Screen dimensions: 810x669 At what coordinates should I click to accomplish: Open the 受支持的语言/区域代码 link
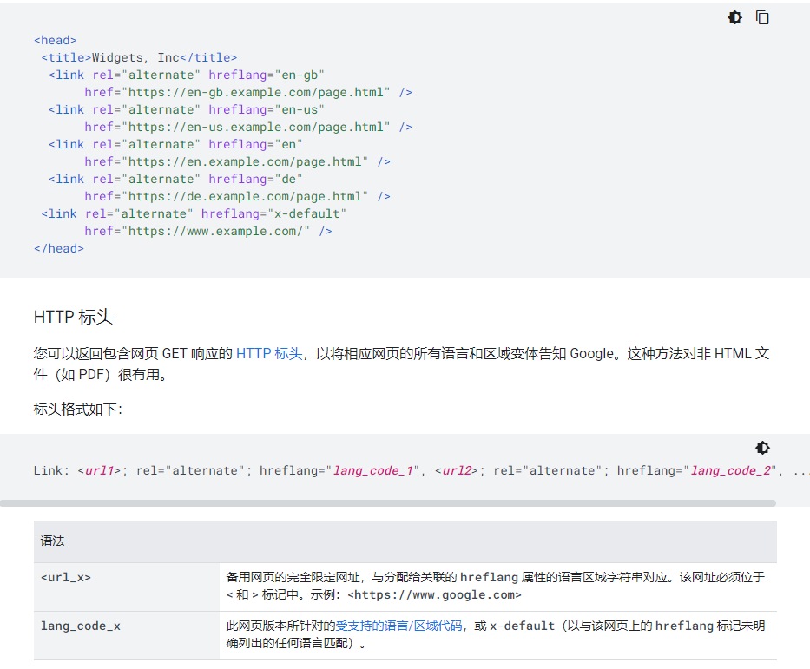pos(398,626)
